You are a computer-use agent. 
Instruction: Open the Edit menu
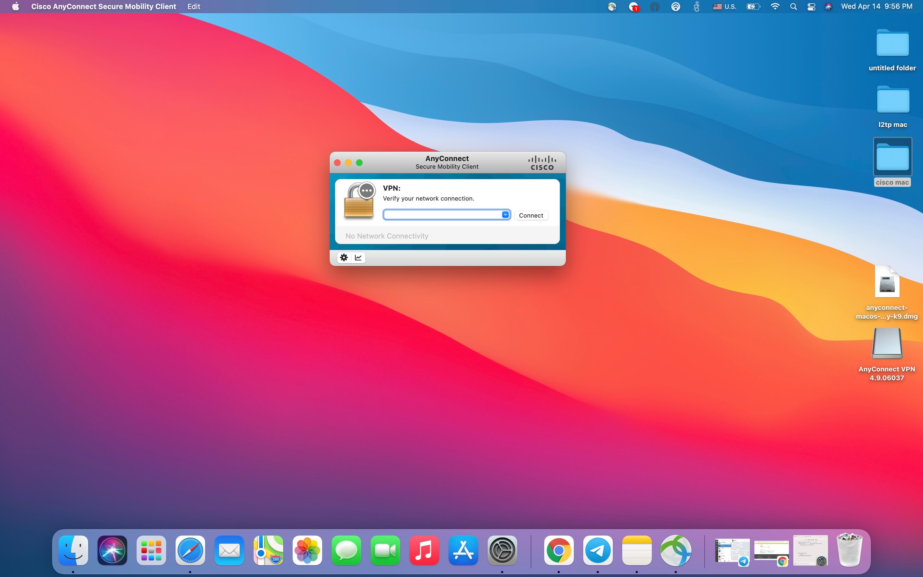pyautogui.click(x=193, y=7)
